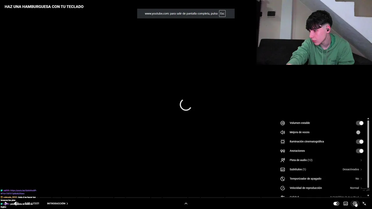Image resolution: width=372 pixels, height=209 pixels.
Task: Switch off the Anotaciones toggle
Action: pyautogui.click(x=360, y=151)
